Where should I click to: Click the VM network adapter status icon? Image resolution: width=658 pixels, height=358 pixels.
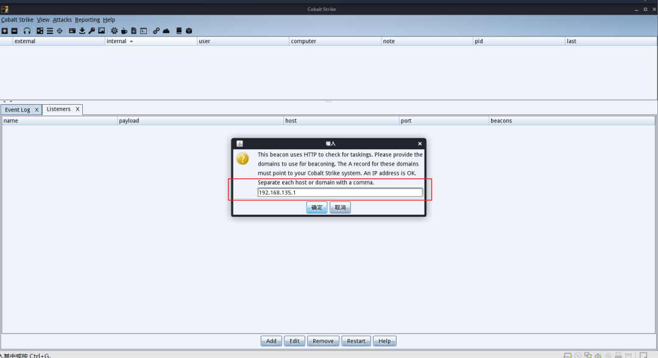pyautogui.click(x=588, y=356)
